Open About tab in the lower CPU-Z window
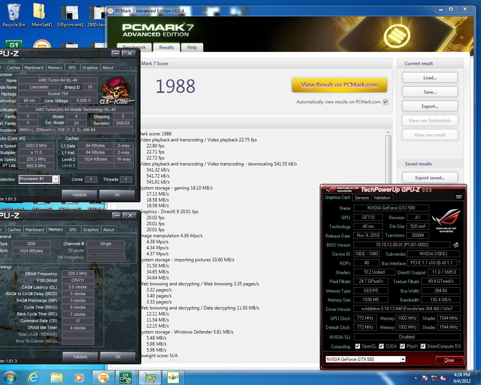This screenshot has height=385, width=481. click(x=109, y=230)
